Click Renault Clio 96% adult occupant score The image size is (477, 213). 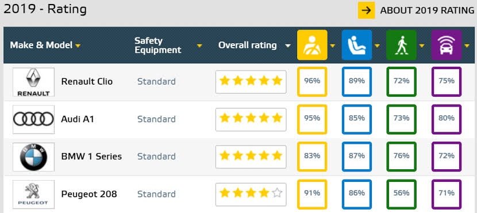[x=312, y=82]
